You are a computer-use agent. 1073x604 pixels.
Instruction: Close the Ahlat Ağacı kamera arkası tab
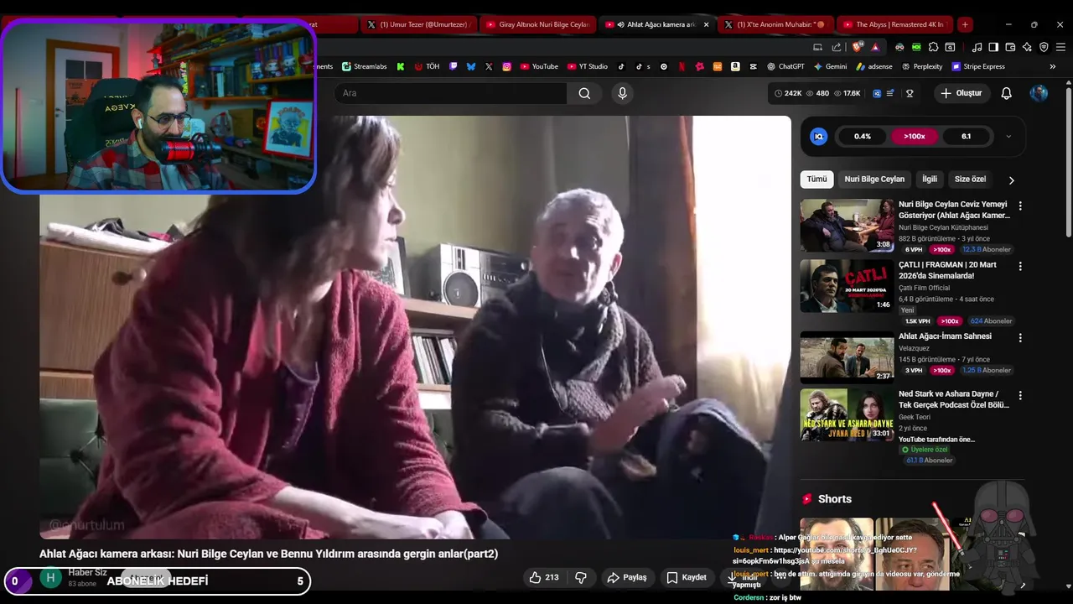pyautogui.click(x=706, y=24)
